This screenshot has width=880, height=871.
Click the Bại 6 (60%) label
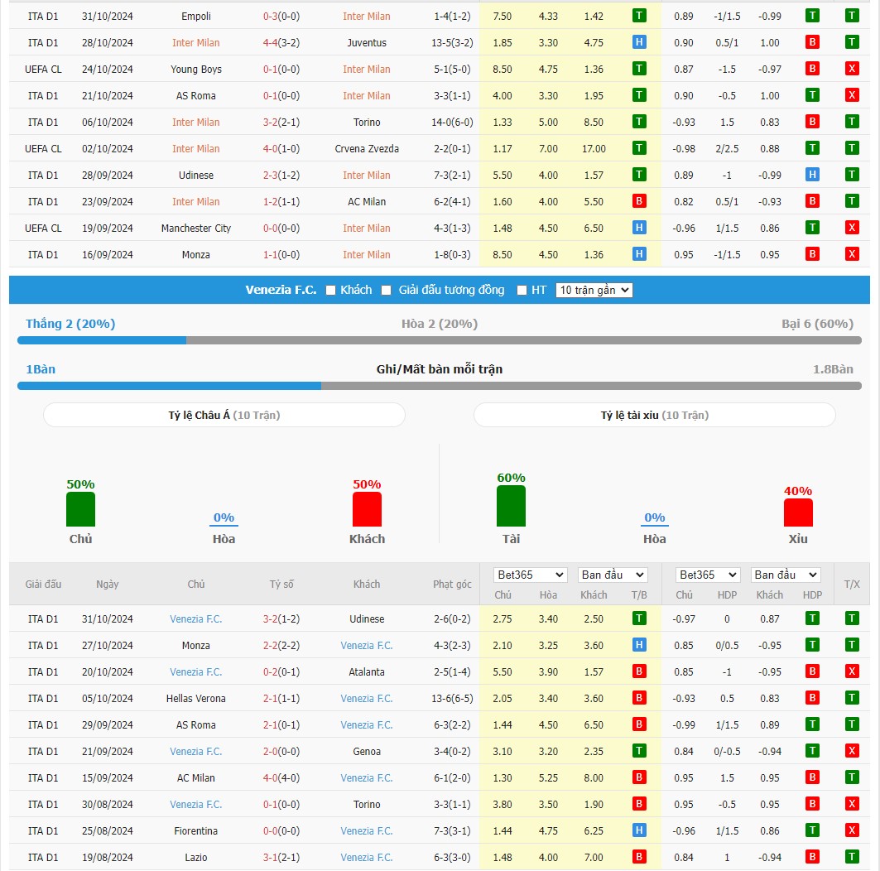tap(817, 324)
